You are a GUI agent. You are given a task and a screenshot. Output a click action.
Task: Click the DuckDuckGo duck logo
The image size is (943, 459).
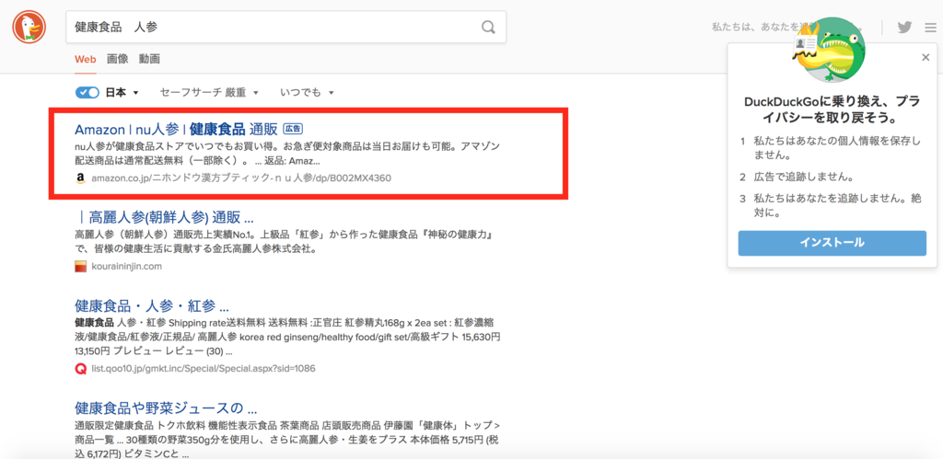coord(29,27)
